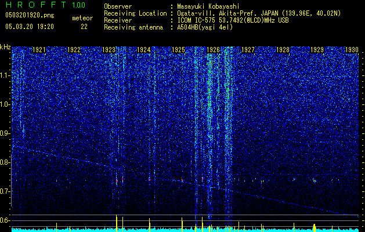Click the 1929 time marker

pyautogui.click(x=317, y=49)
